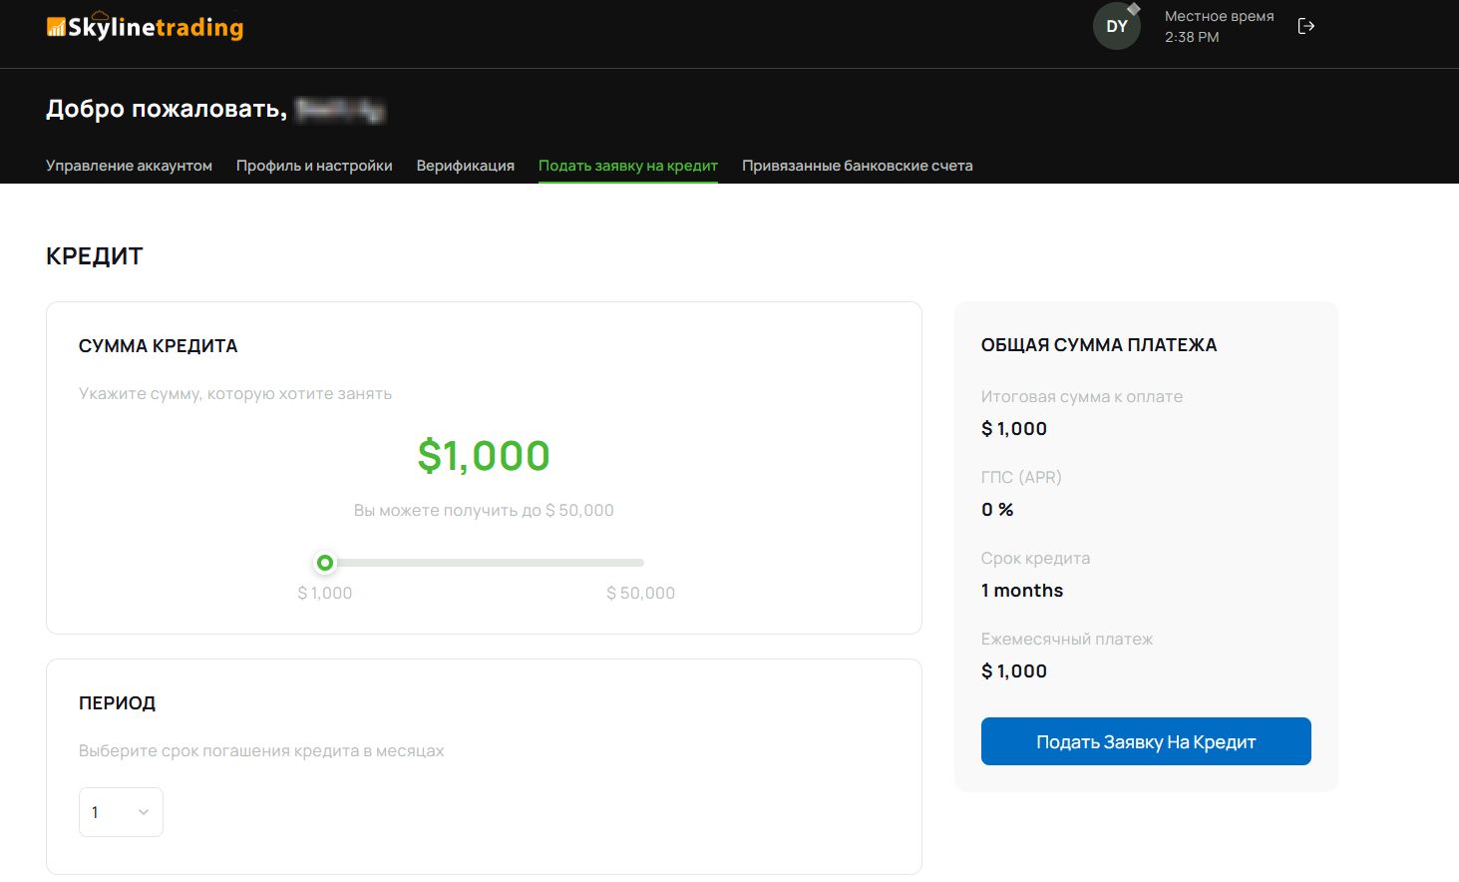
Task: Select the Подать заявку на кредит tab
Action: click(x=628, y=166)
